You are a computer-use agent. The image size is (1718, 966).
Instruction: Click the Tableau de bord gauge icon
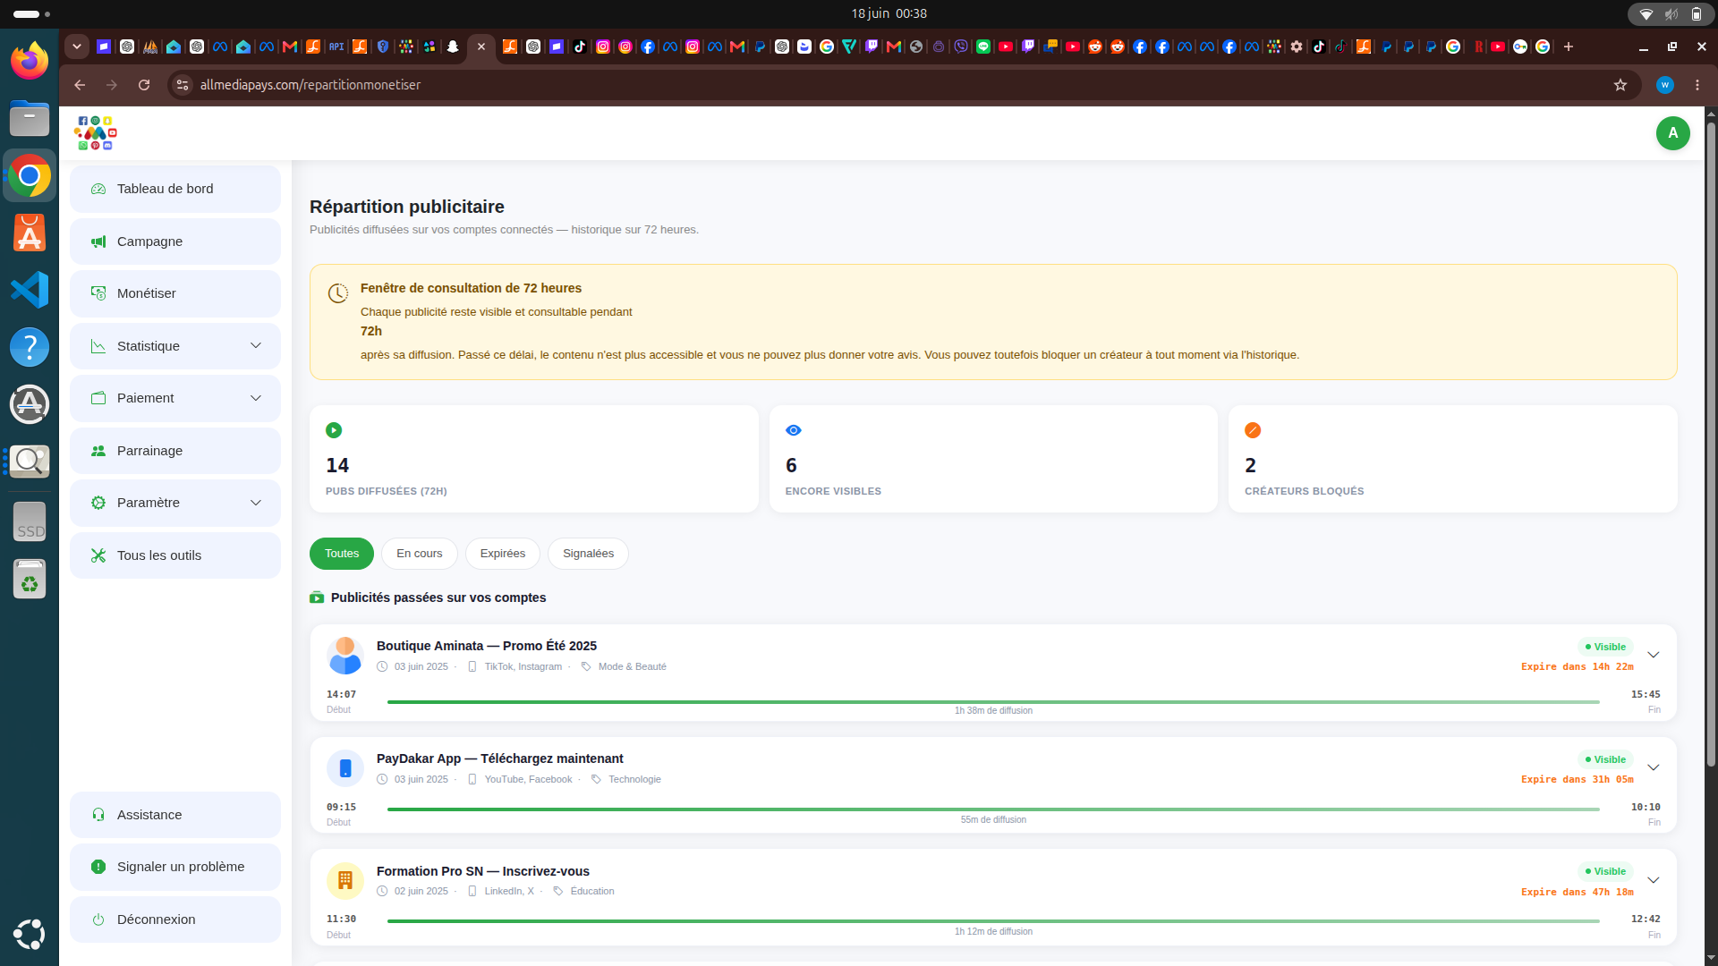pos(98,189)
